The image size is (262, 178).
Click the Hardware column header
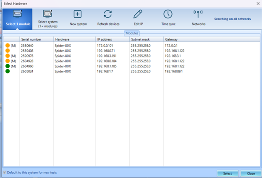63,39
